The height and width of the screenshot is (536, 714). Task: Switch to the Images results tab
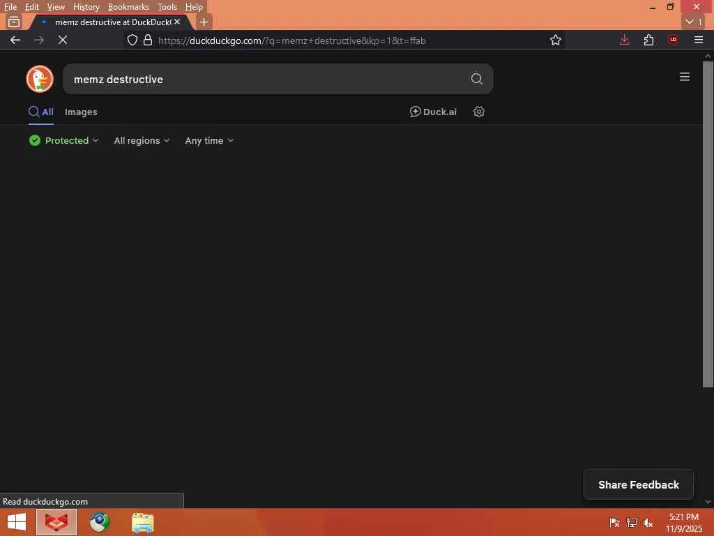click(81, 112)
